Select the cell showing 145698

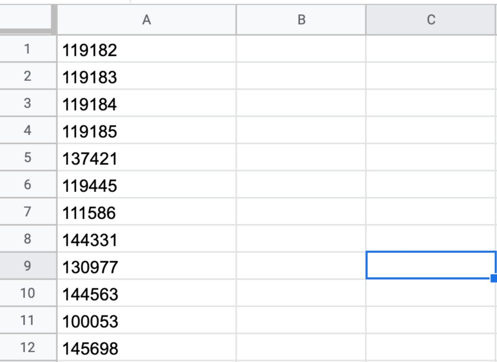(147, 348)
